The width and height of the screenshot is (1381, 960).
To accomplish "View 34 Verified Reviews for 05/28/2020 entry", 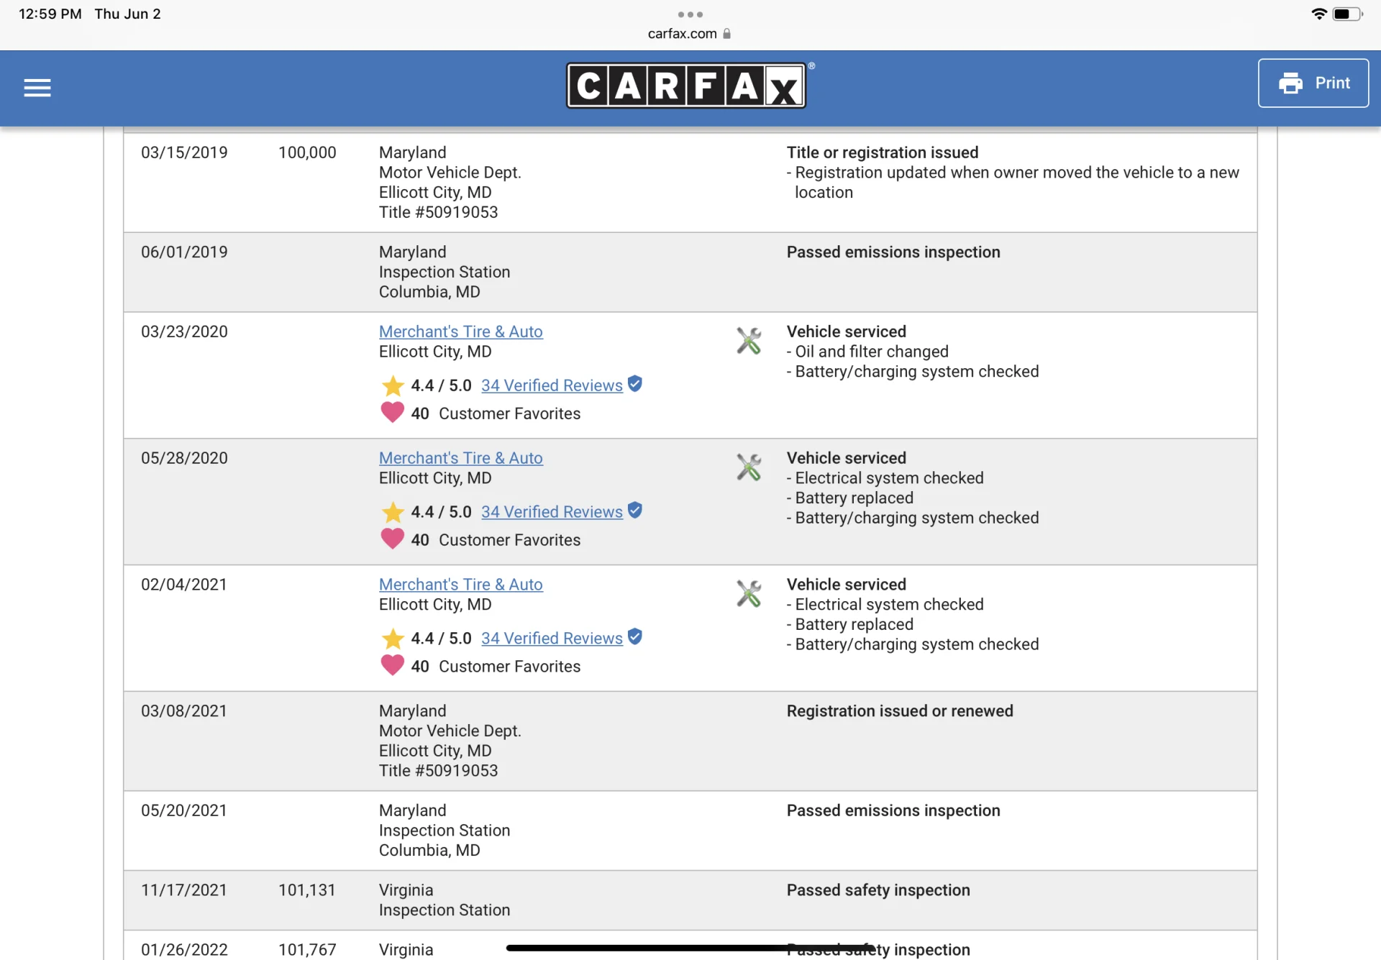I will (x=552, y=512).
